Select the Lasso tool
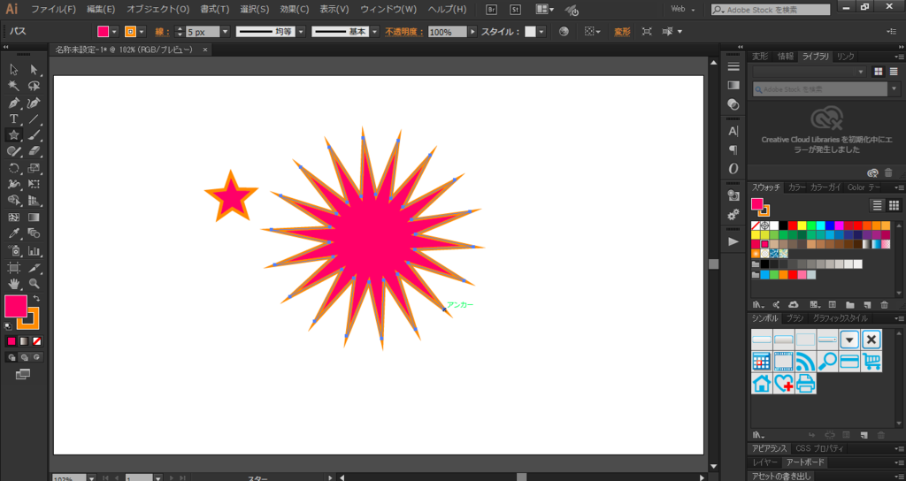Image resolution: width=906 pixels, height=481 pixels. coord(35,86)
